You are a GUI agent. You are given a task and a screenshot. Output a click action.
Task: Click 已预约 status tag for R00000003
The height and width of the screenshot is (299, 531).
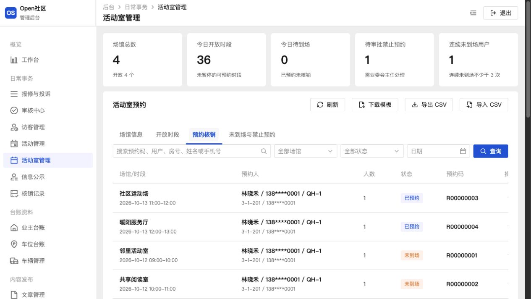412,198
